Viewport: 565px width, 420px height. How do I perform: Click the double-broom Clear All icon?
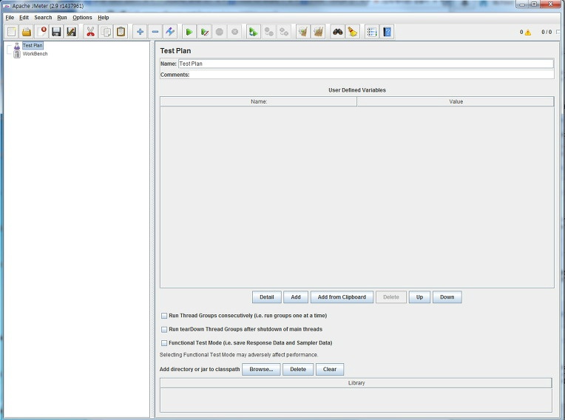tap(318, 32)
